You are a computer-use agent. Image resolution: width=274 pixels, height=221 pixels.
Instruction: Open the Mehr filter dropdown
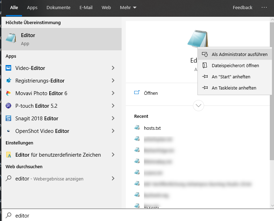coord(128,8)
